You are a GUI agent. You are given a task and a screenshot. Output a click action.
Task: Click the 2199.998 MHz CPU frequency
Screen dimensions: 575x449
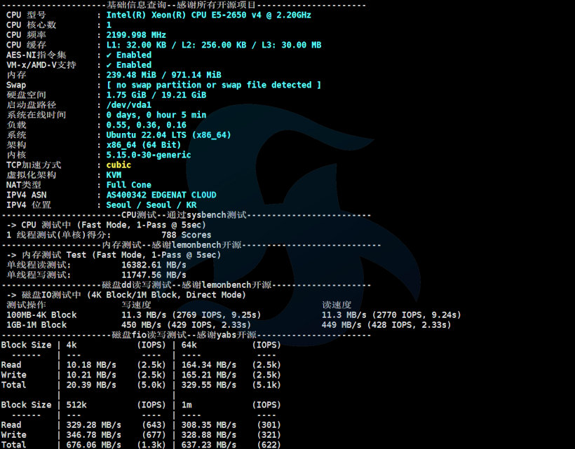pyautogui.click(x=136, y=35)
